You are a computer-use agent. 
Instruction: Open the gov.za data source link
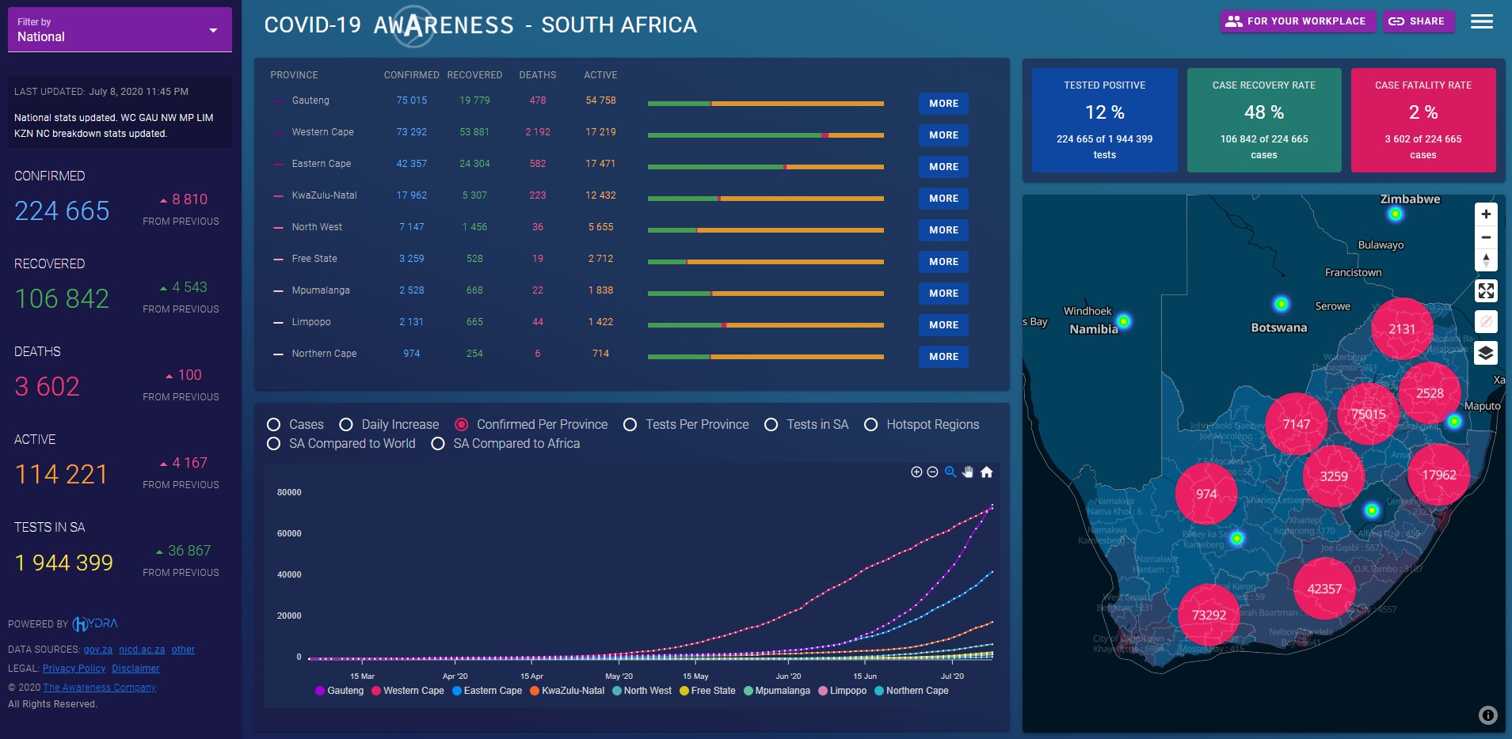[x=98, y=650]
